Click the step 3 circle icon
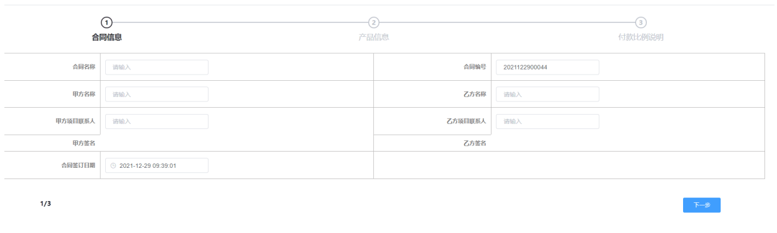The height and width of the screenshot is (233, 777). tap(641, 23)
